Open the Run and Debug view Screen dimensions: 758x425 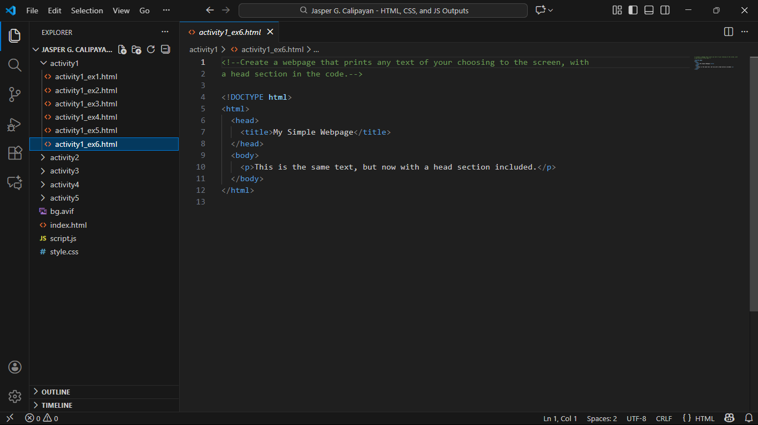click(14, 125)
